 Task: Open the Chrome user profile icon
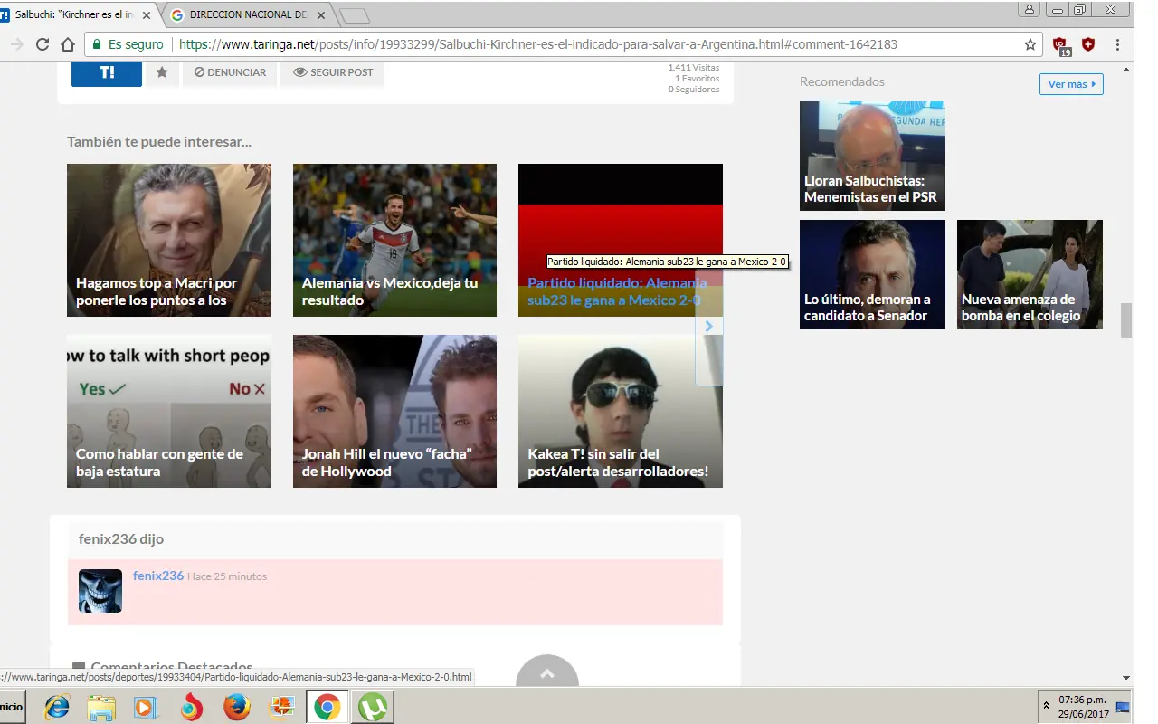(1029, 10)
